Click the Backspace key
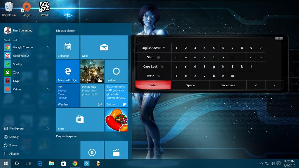299x168 pixels. click(228, 85)
